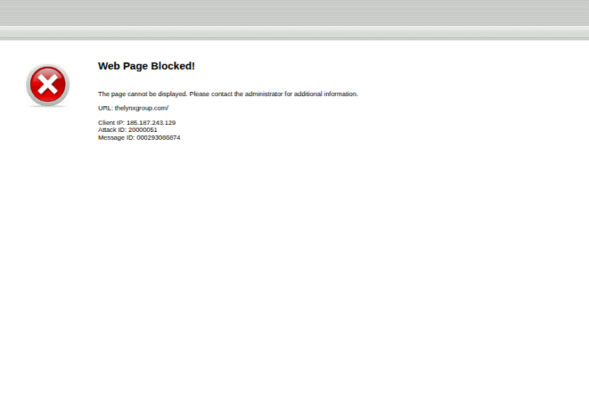Click the word "displayed" in the message
589x393 pixels.
pyautogui.click(x=172, y=94)
